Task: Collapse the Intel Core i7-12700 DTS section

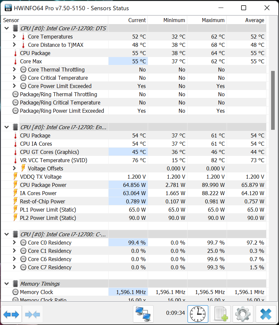Action: (x=7, y=28)
